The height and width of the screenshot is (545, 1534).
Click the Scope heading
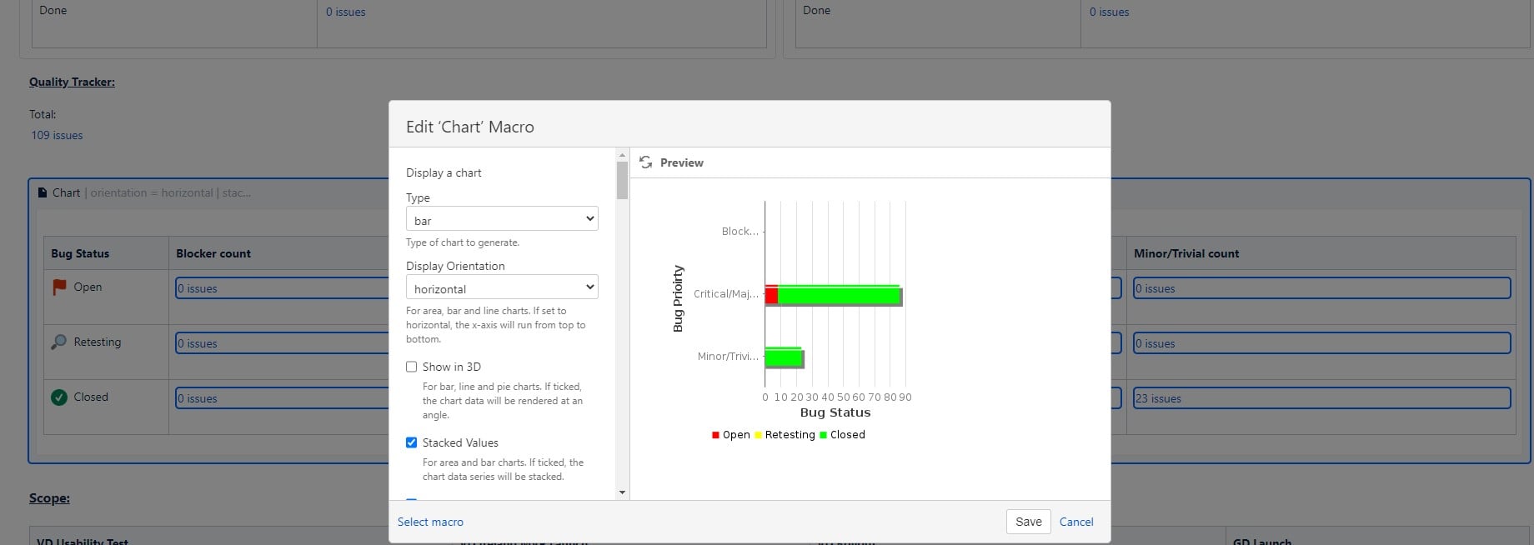coord(49,498)
